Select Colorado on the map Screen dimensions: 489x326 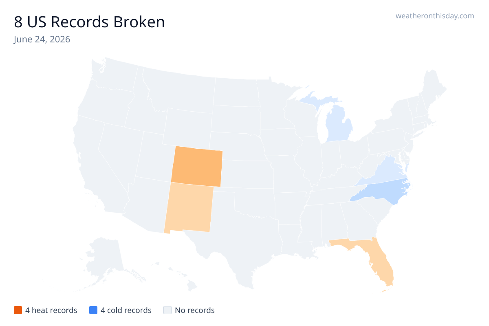(x=197, y=167)
